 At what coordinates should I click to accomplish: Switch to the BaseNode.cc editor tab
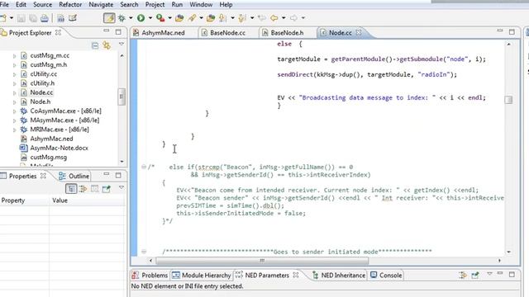click(227, 33)
